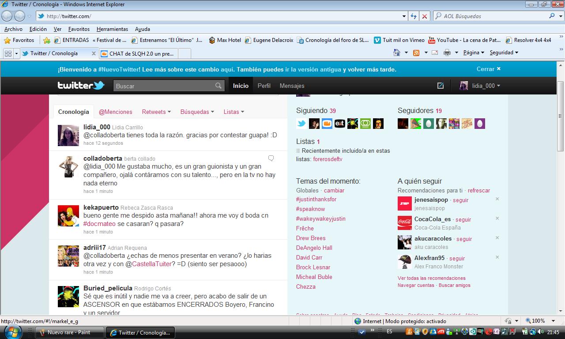The image size is (565, 339).
Task: Click the print icon in IE toolbar
Action: tap(447, 53)
